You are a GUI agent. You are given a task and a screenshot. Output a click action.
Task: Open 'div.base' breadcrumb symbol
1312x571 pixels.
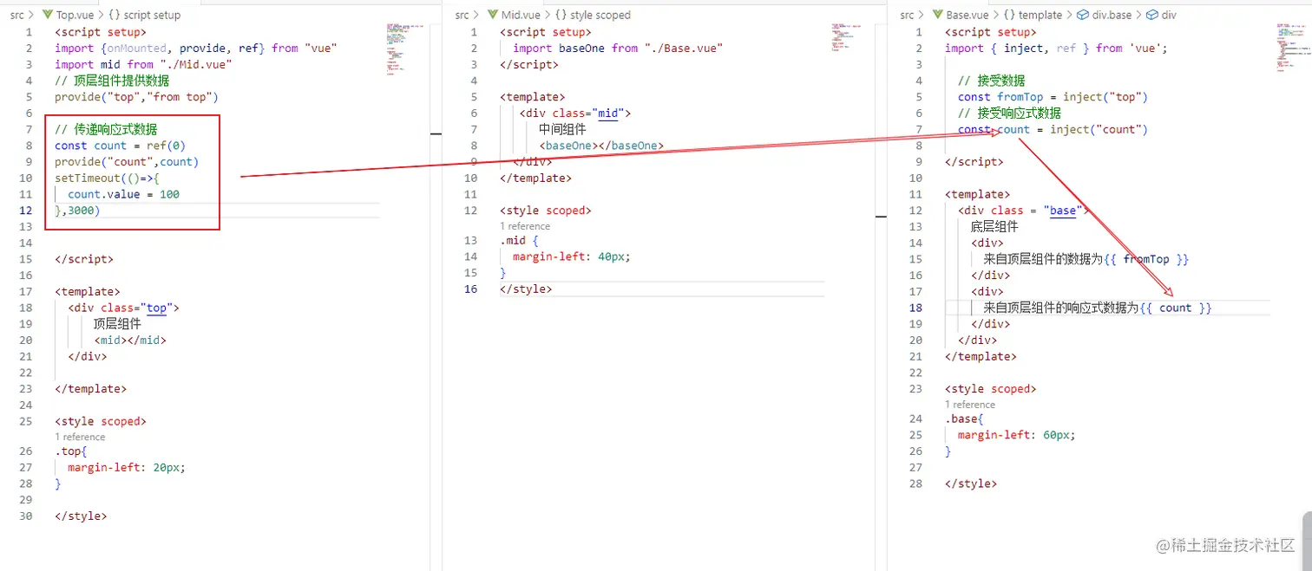click(x=1112, y=15)
